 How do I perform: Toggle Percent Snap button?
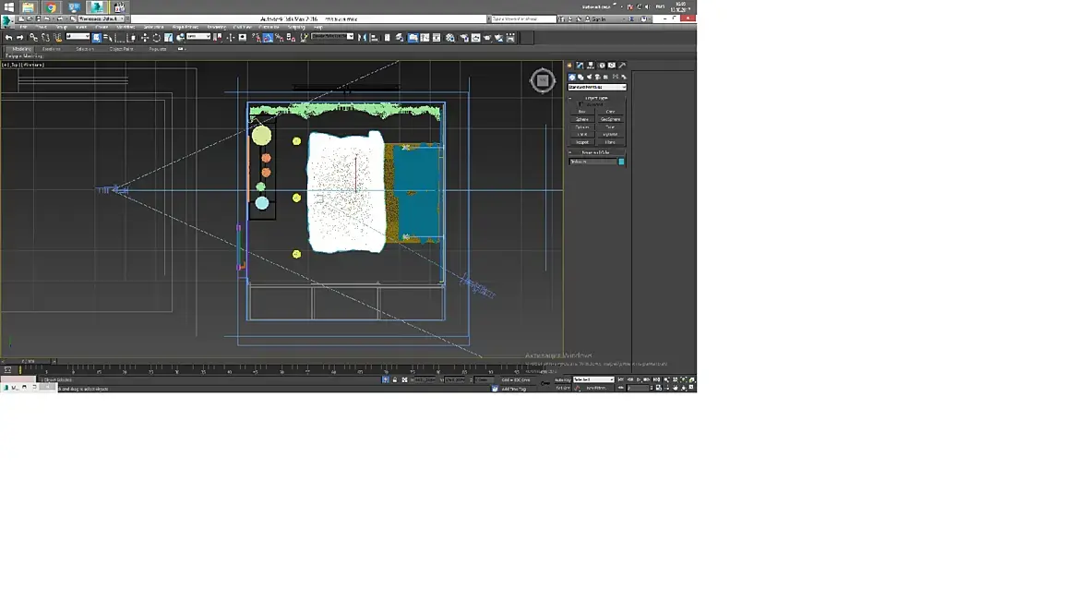point(280,38)
